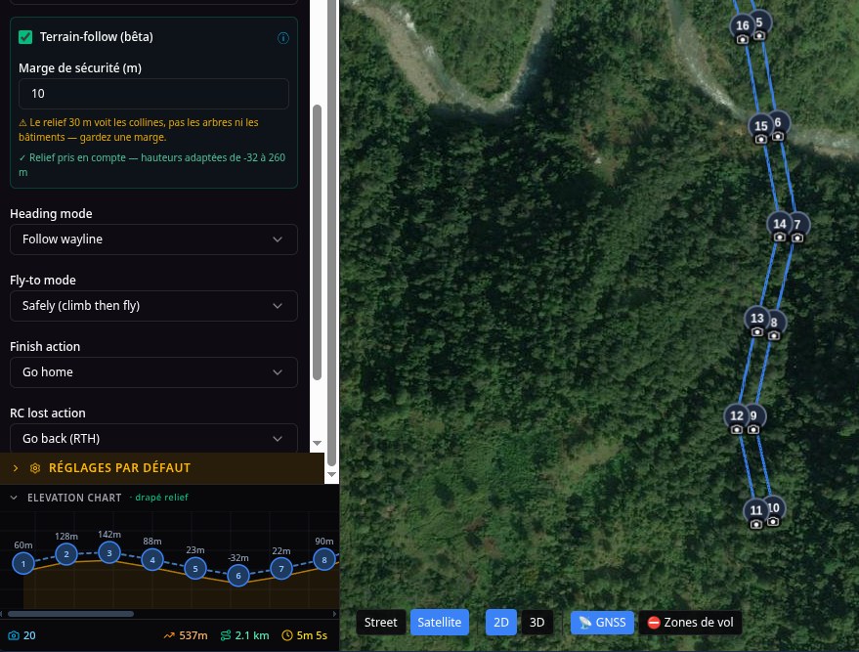Viewport: 859px width, 652px height.
Task: Collapse the Elevation Chart panel
Action: tap(15, 498)
